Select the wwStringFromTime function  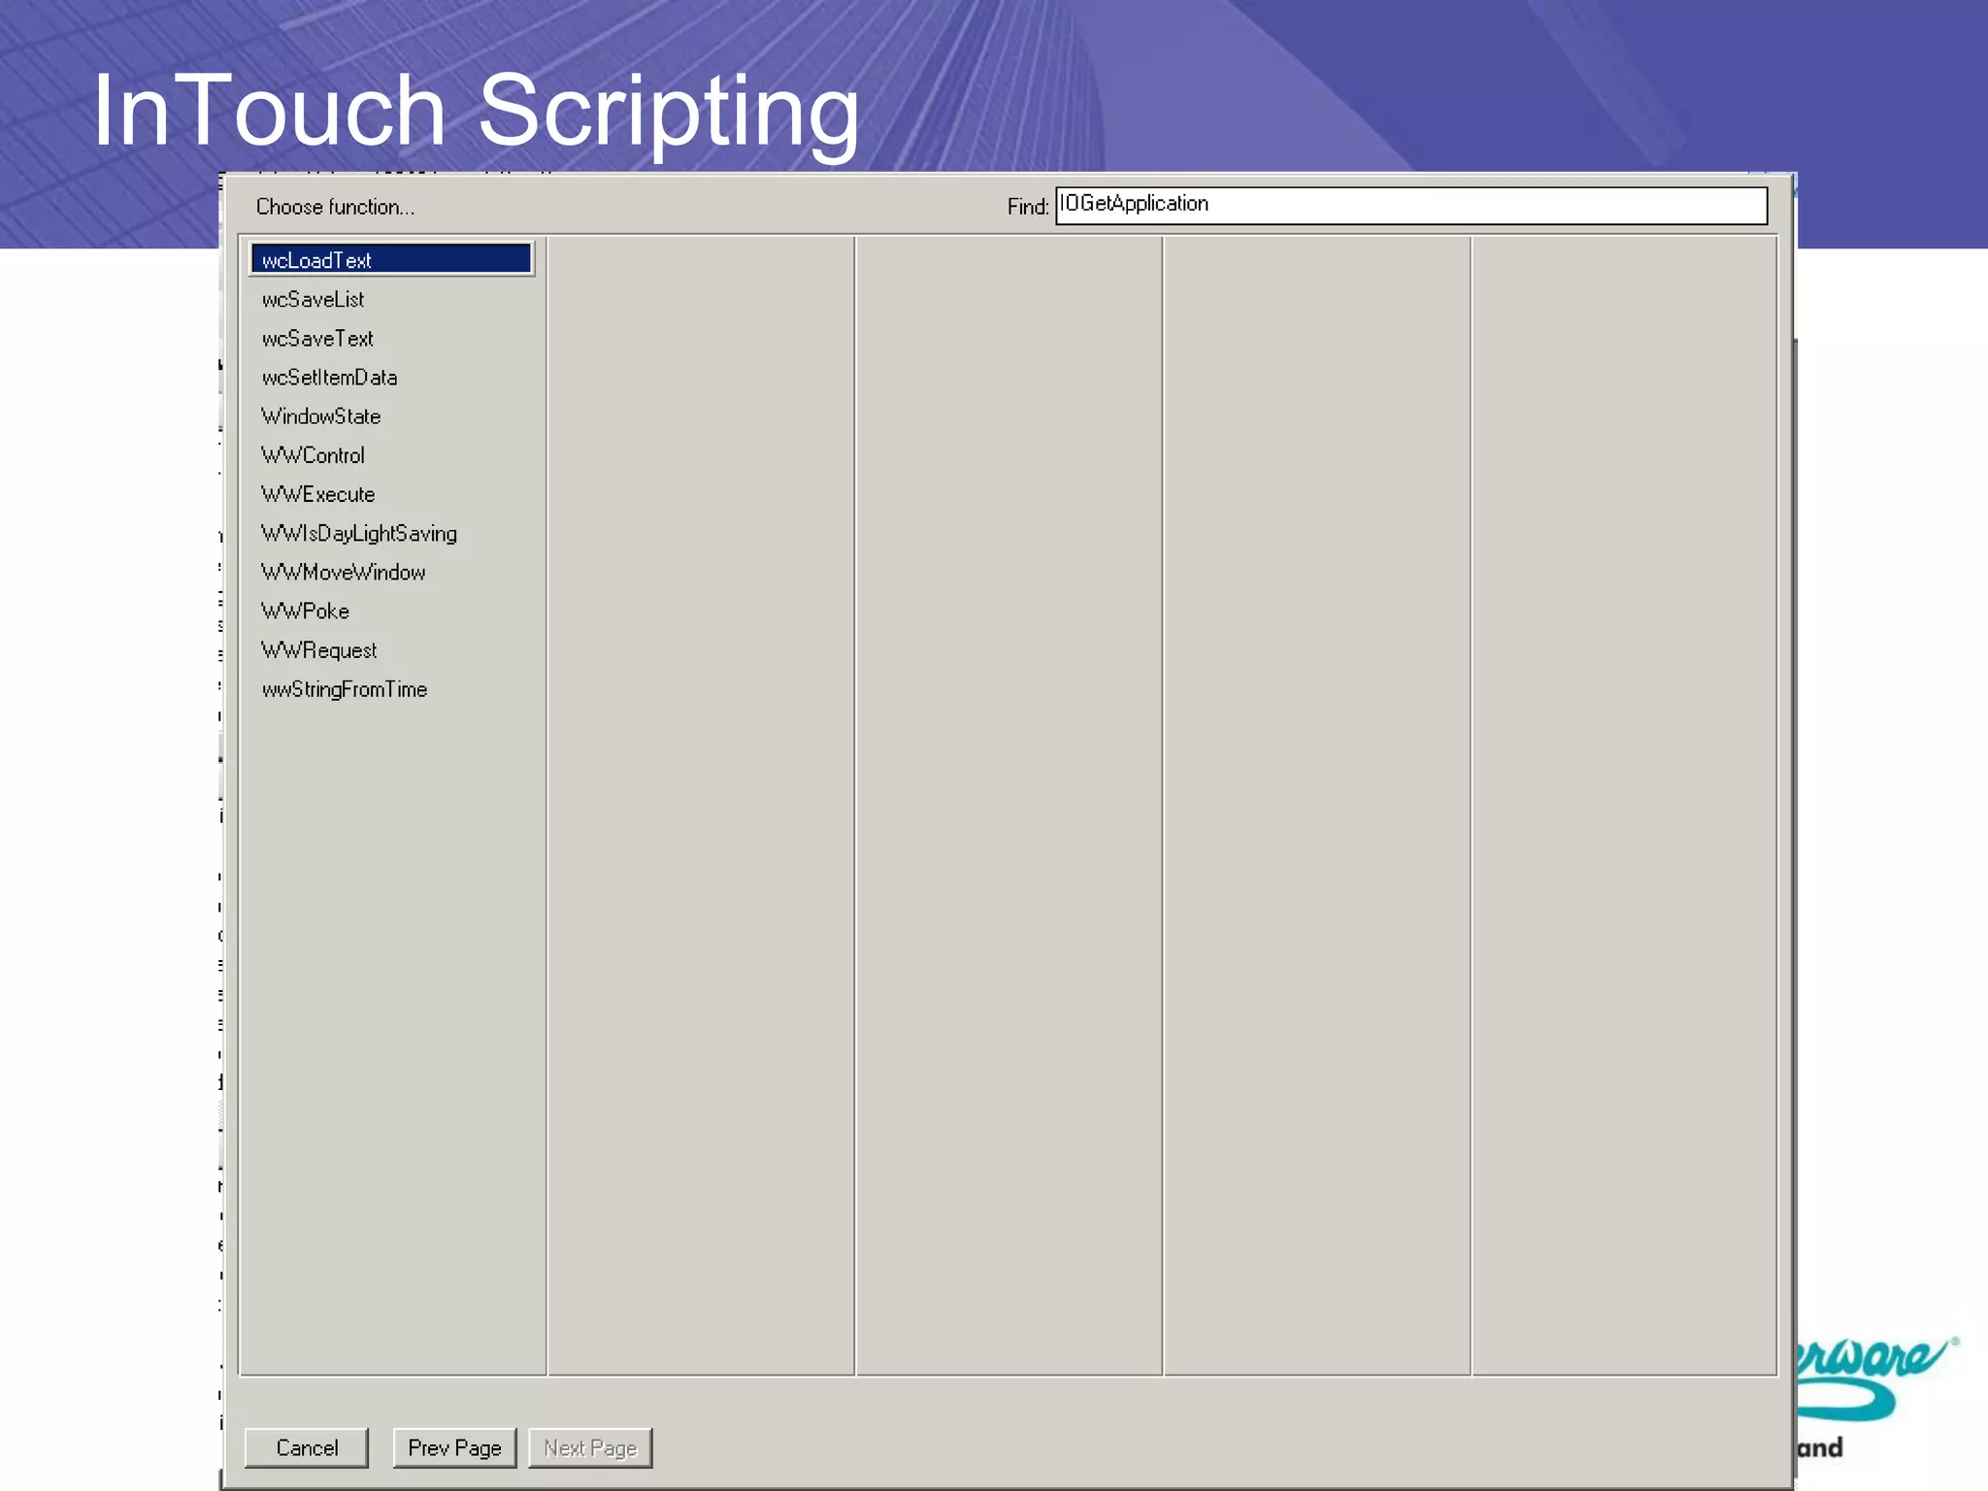pyautogui.click(x=344, y=689)
